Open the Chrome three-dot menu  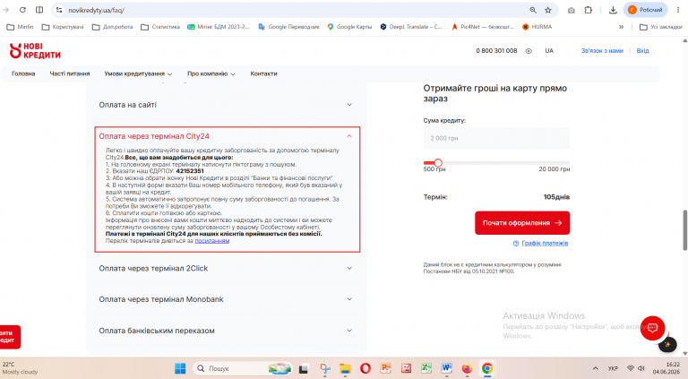678,10
